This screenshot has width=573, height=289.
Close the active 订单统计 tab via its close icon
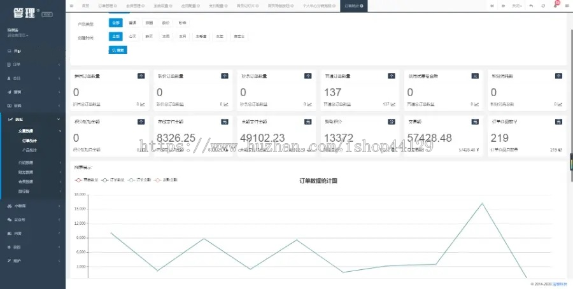tap(362, 6)
